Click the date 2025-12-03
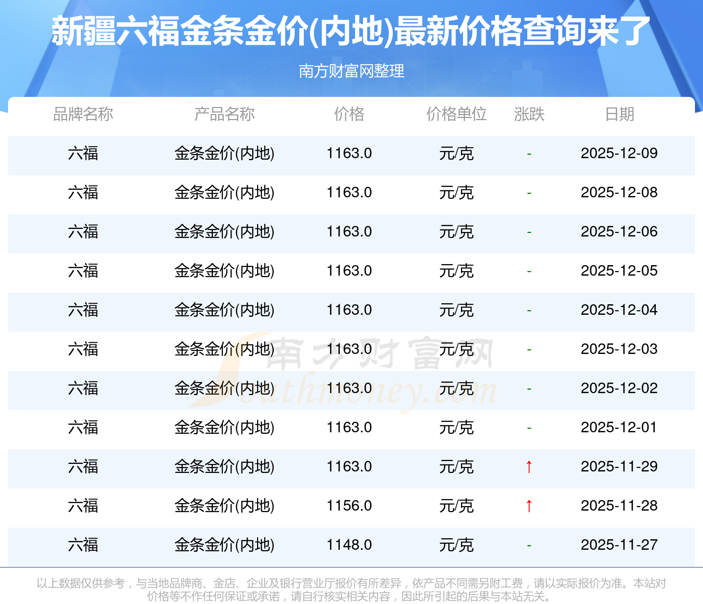This screenshot has width=703, height=604. (619, 349)
